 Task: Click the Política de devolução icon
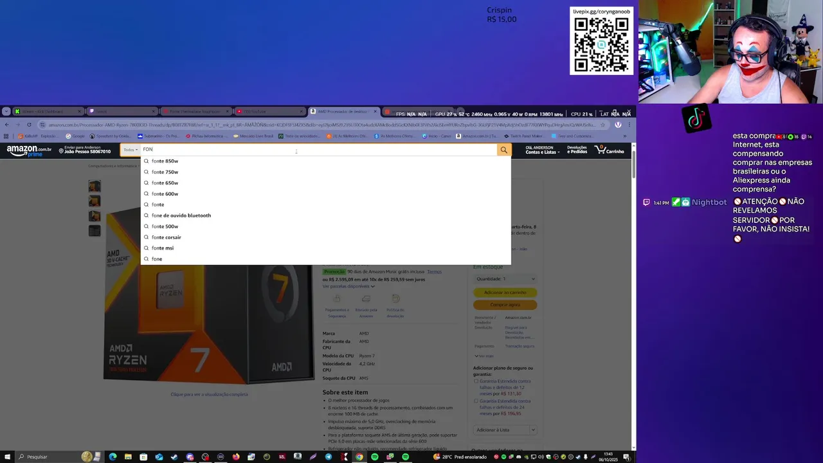(x=395, y=299)
